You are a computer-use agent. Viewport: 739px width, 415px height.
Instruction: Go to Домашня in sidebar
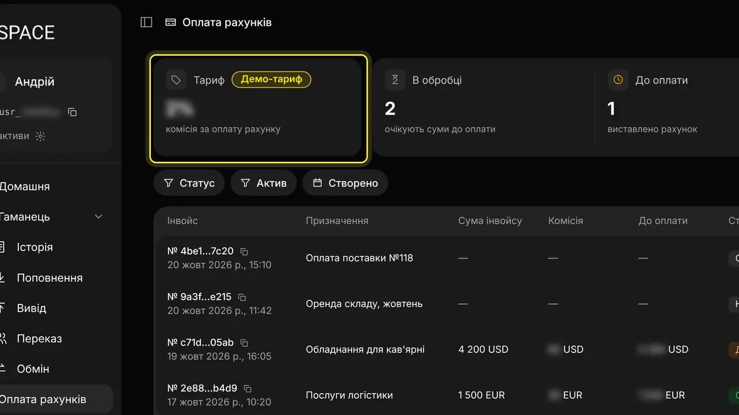pos(24,186)
